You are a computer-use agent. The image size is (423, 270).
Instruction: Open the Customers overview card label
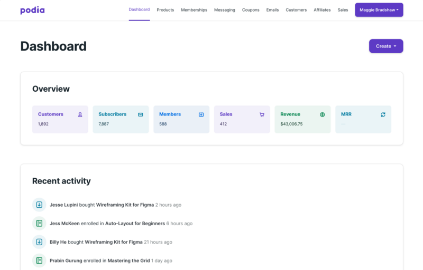(x=50, y=114)
